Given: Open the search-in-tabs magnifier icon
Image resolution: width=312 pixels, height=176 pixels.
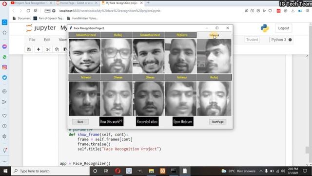Looking at the screenshot, I should click(246, 11).
